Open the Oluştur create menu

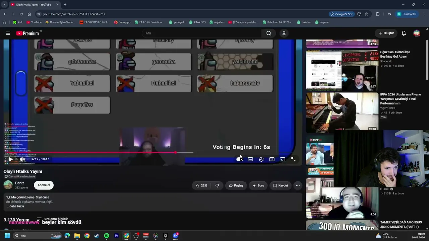pyautogui.click(x=386, y=33)
